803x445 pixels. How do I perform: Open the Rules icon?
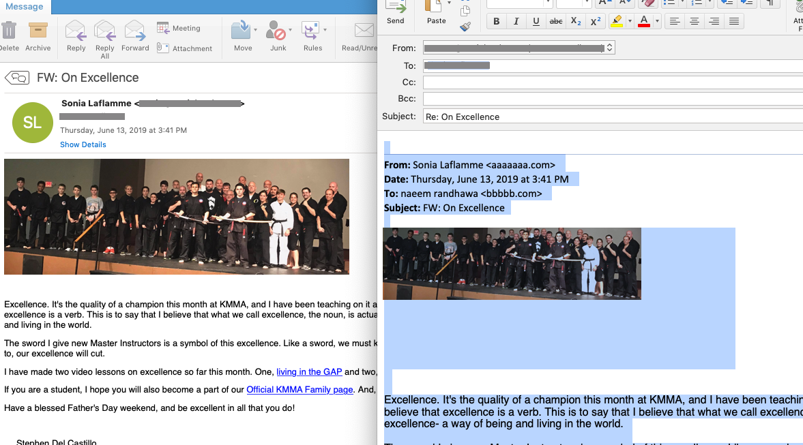click(310, 31)
